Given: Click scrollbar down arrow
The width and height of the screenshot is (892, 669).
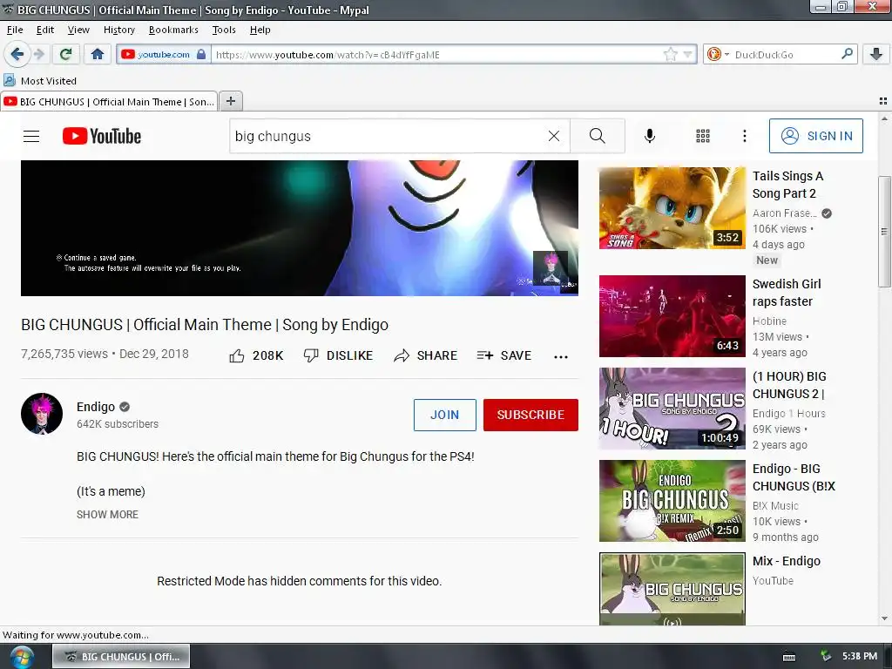Looking at the screenshot, I should pos(883,618).
